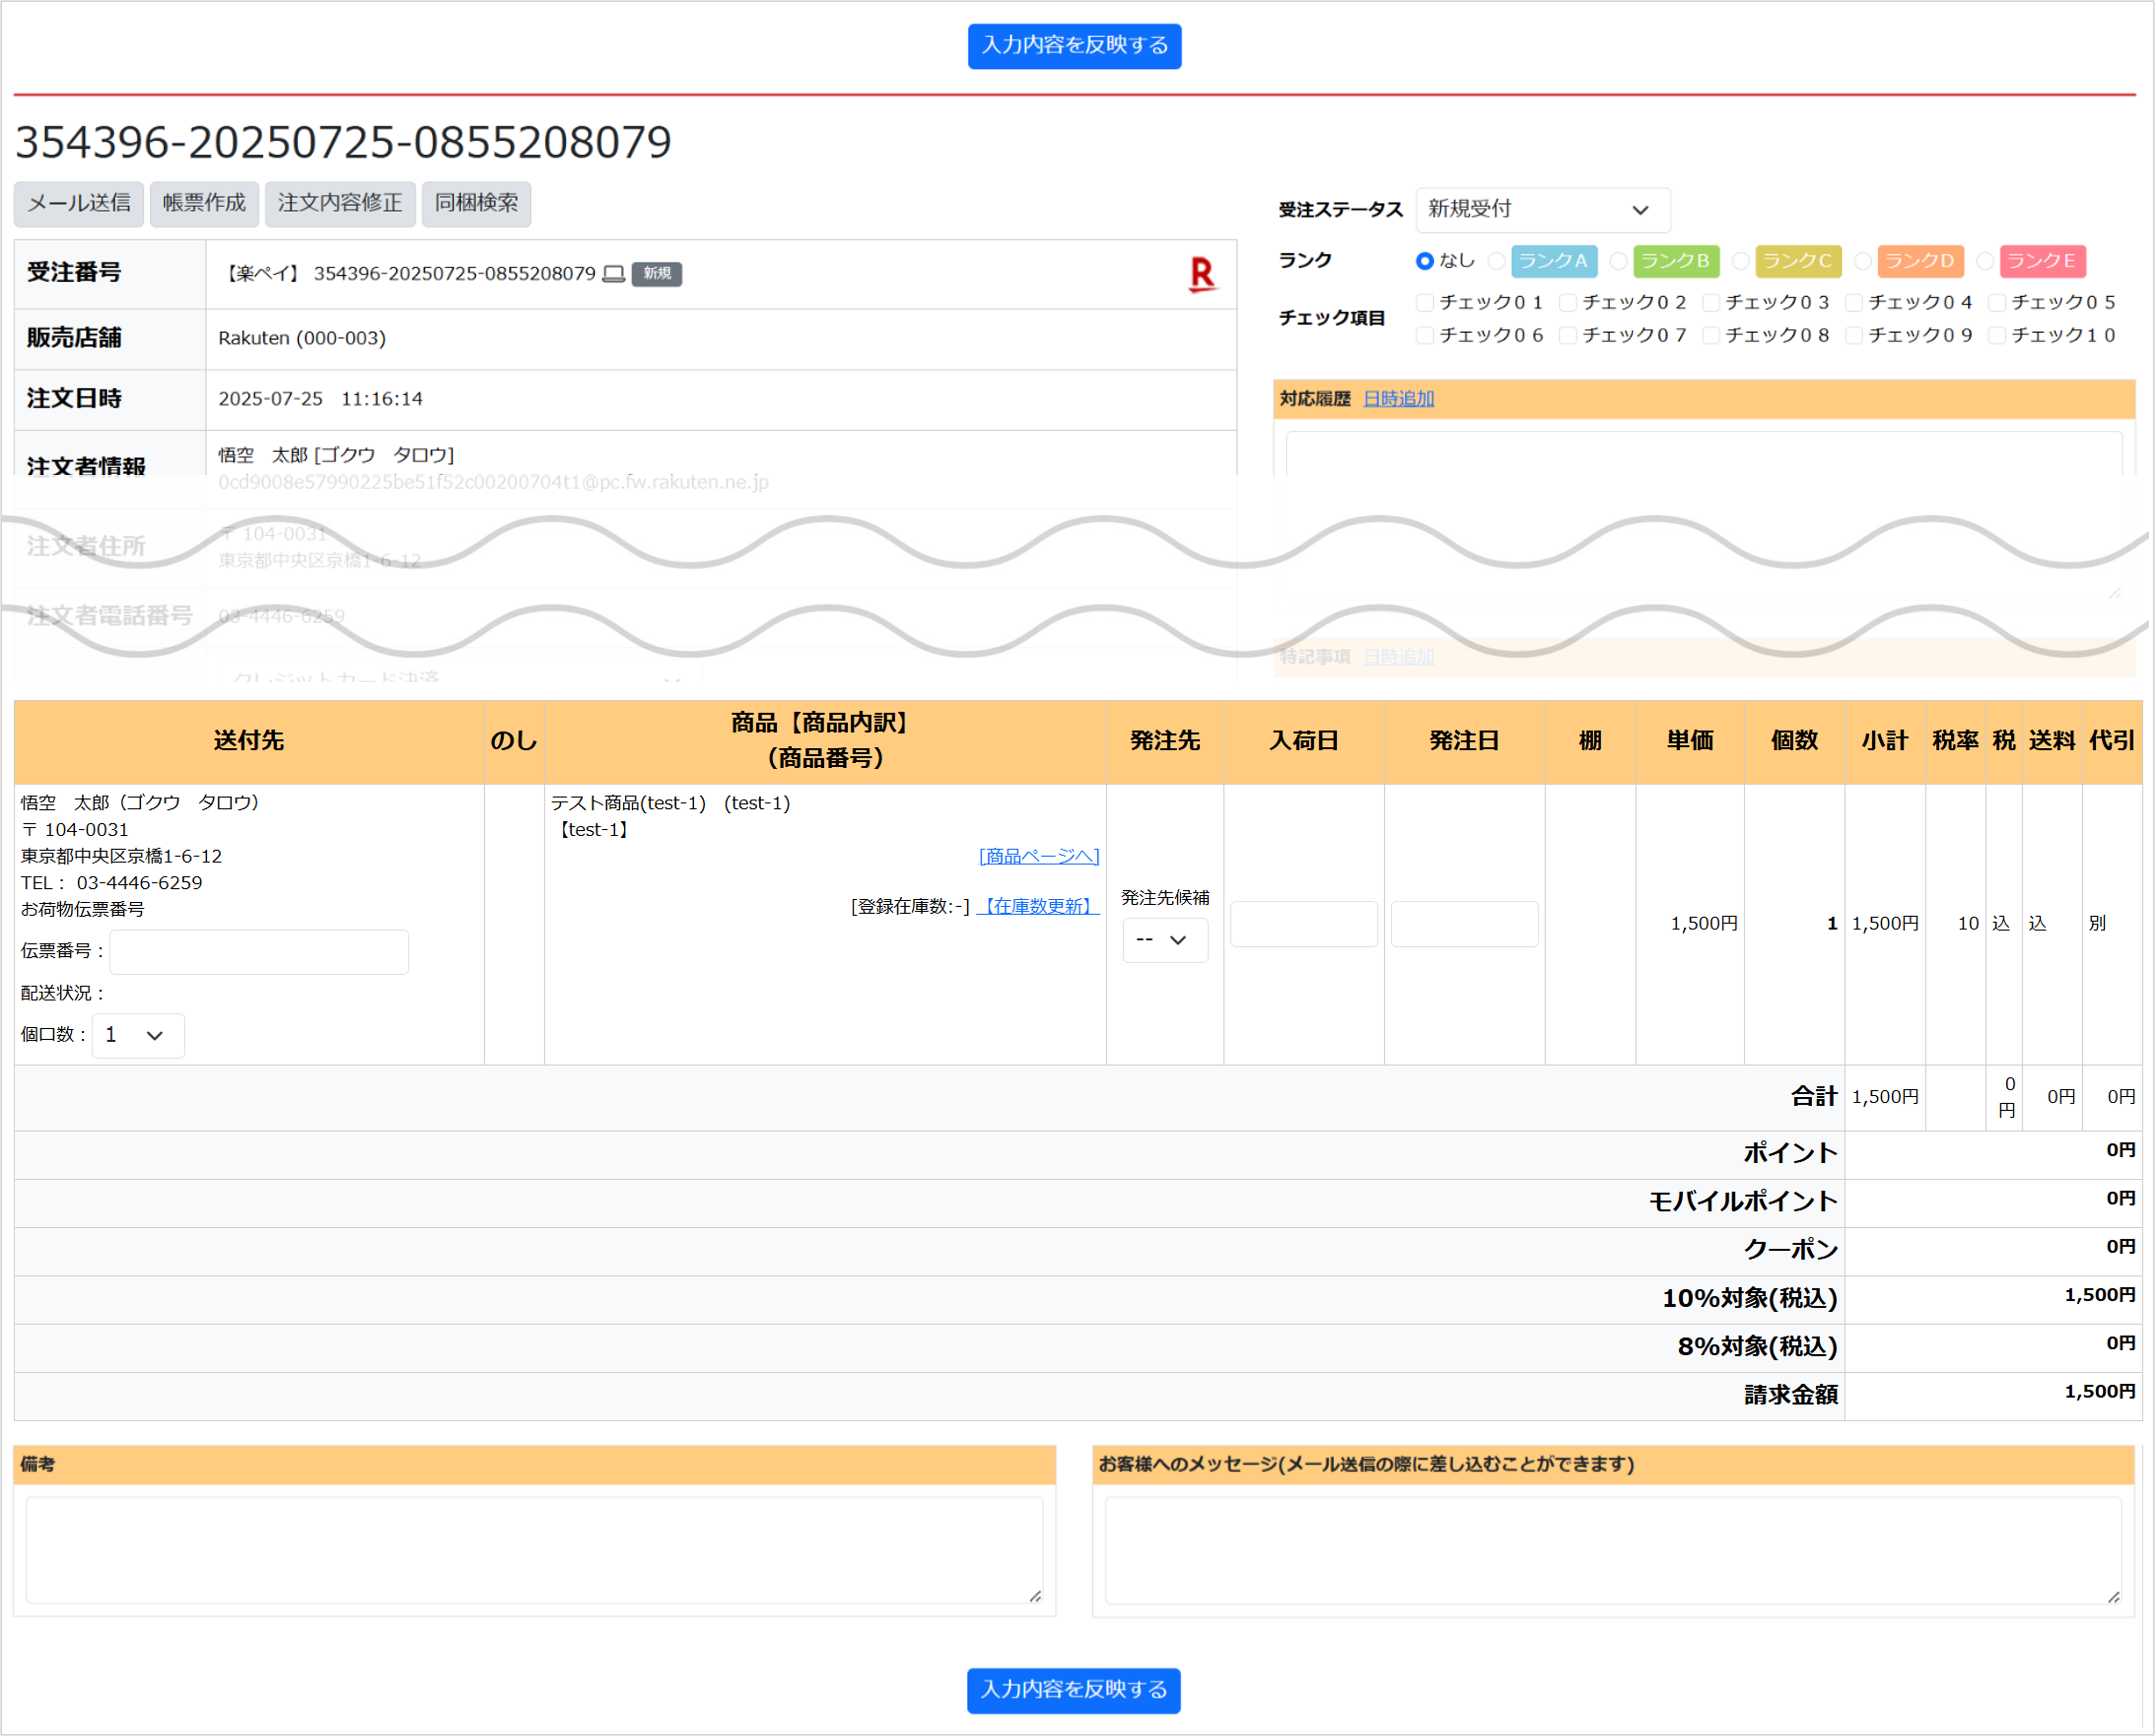This screenshot has width=2155, height=1736.
Task: Click the 同梱検索 button
Action: tap(476, 204)
